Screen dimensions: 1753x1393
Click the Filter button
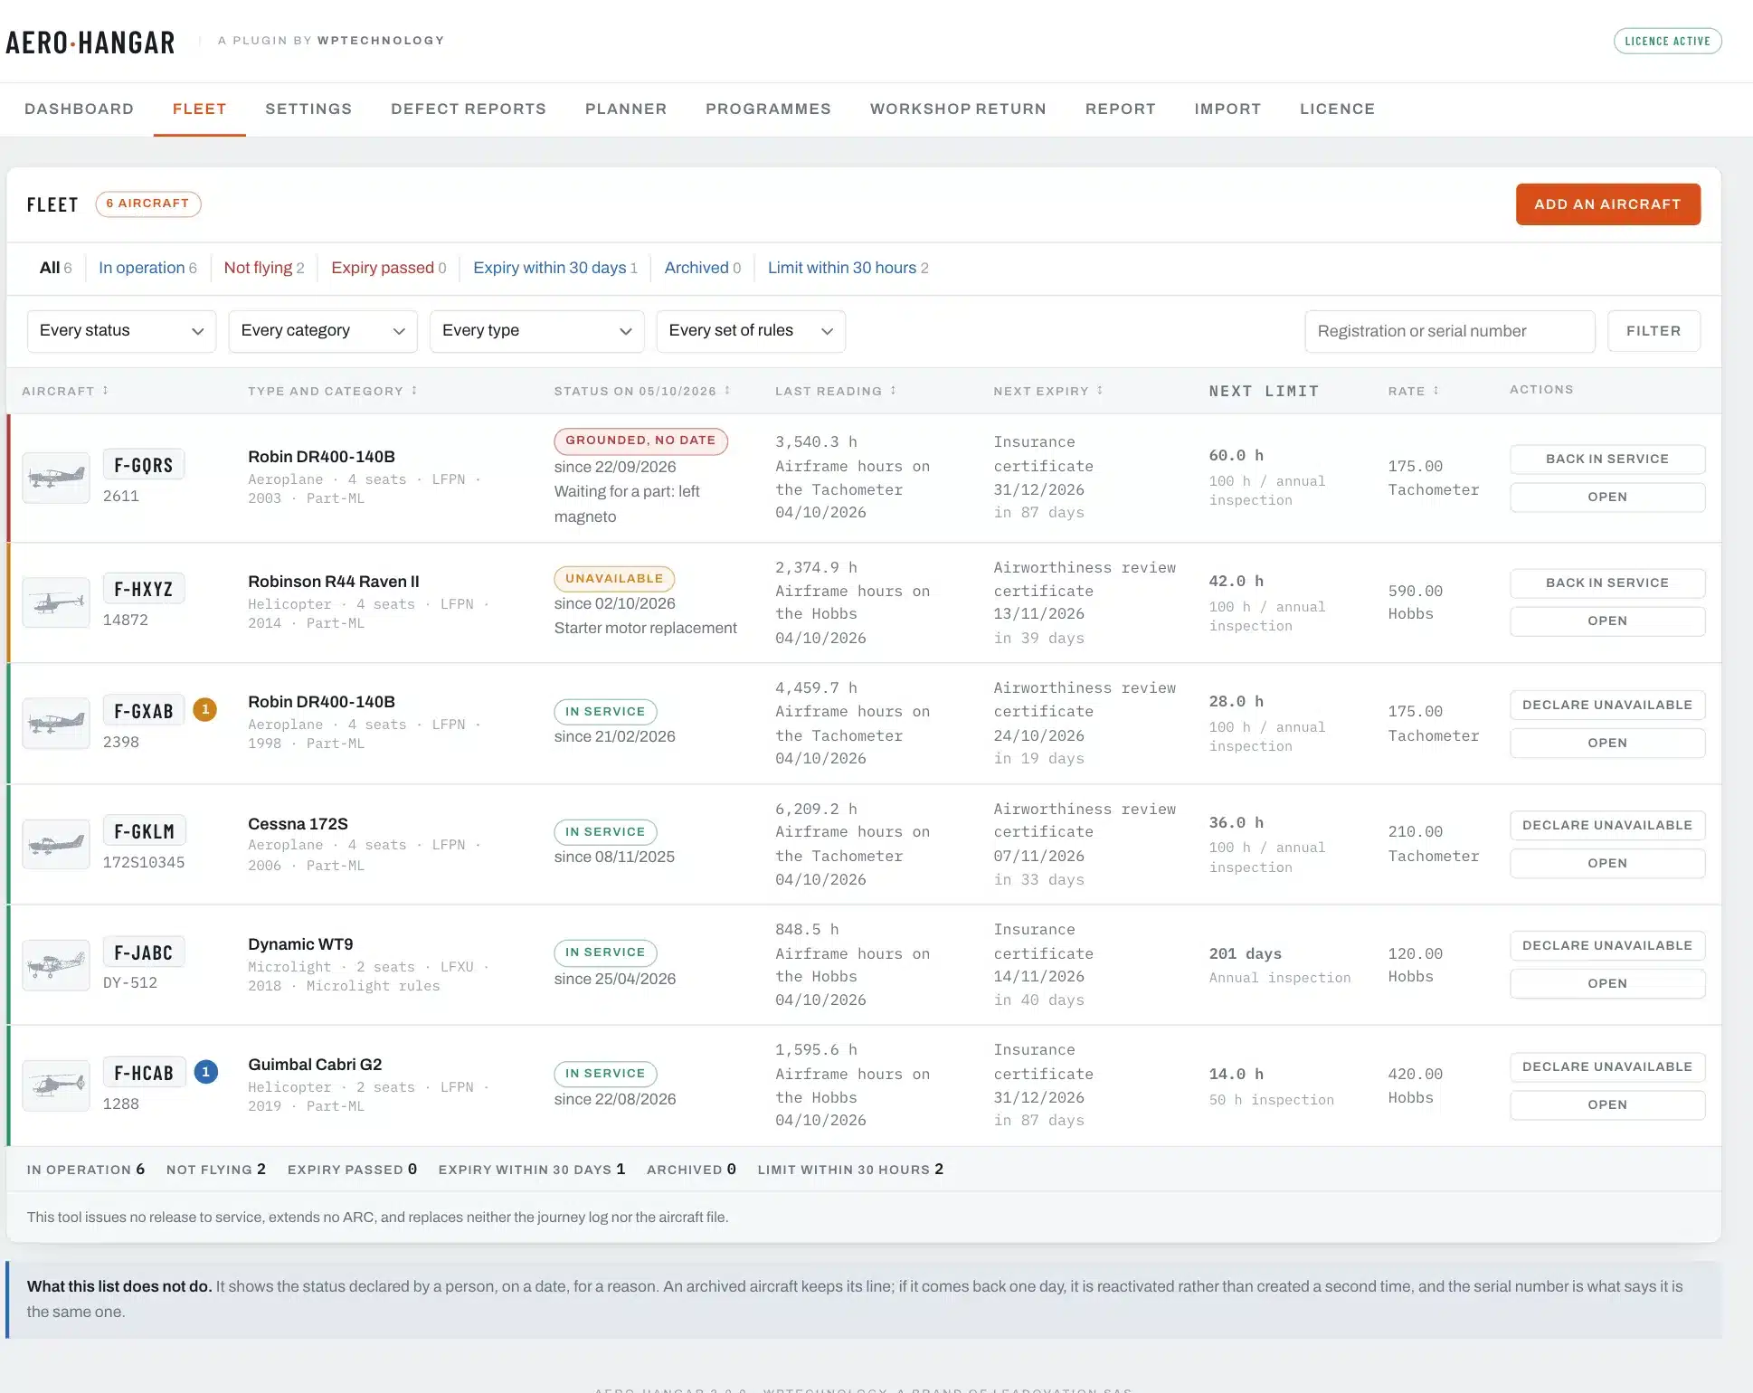(x=1654, y=331)
